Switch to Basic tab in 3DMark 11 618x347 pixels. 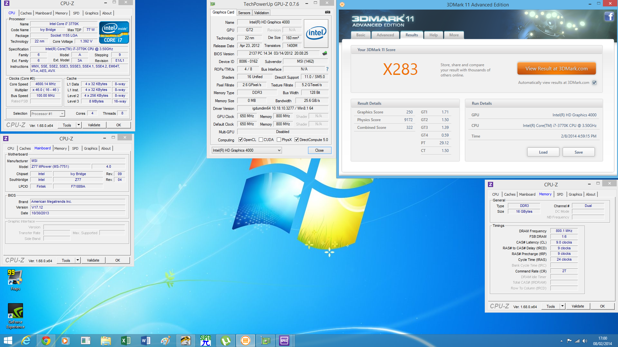pos(360,35)
